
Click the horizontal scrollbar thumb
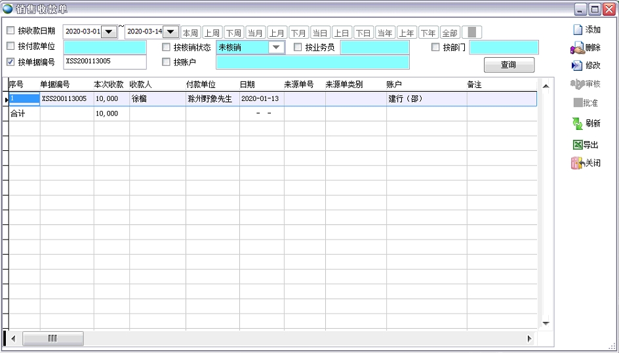click(52, 339)
